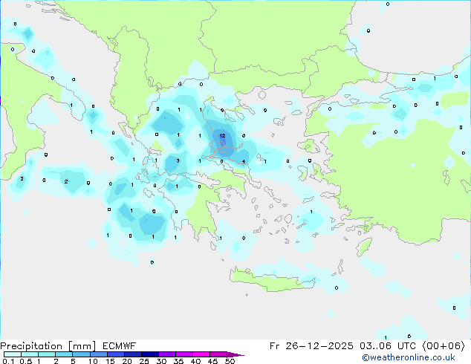Screen dimensions: 471x364
Task: Pick the legend swatch between 0.1 and 0.5
Action: click(x=13, y=354)
